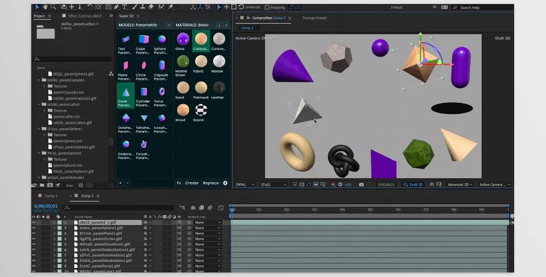Click the Search Help field
This screenshot has height=277, width=546.
click(x=483, y=7)
